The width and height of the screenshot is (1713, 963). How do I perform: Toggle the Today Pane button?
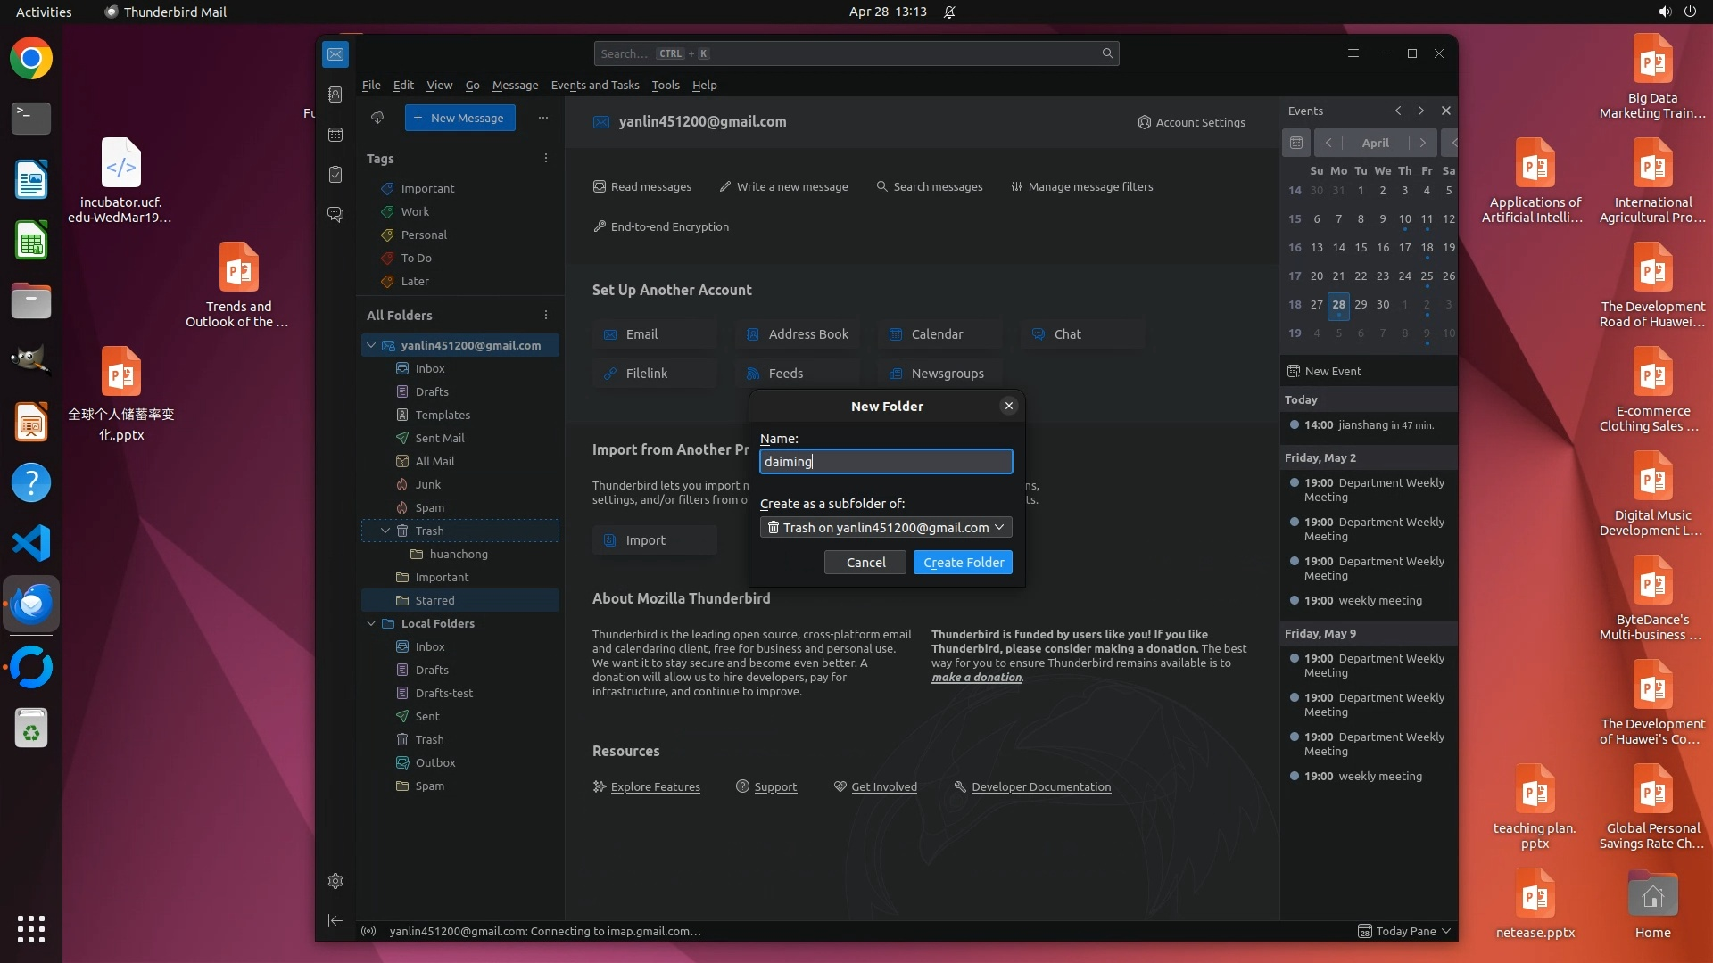coord(1404,931)
